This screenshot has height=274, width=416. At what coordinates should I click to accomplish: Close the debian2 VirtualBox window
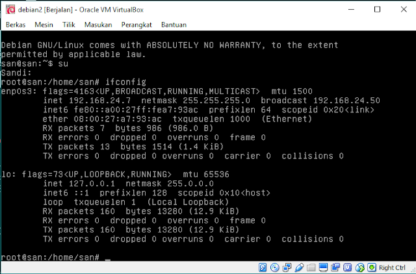404,10
